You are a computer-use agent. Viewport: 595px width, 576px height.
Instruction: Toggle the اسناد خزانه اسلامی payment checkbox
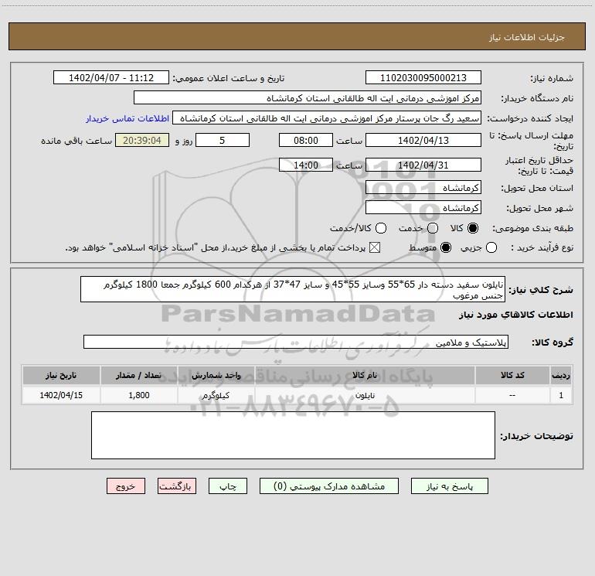click(x=375, y=247)
